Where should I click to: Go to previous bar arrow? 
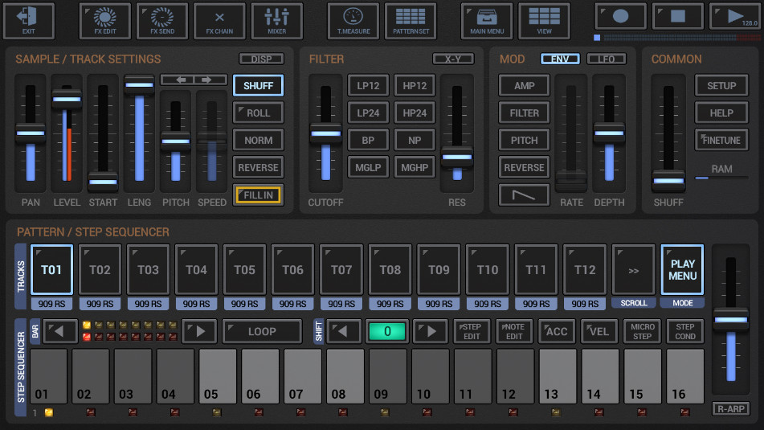(x=59, y=331)
